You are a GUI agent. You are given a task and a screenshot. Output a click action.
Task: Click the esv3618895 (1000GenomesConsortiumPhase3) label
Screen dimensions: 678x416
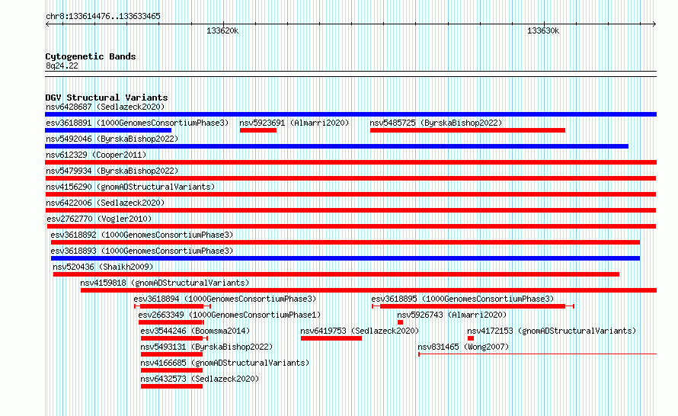462,299
